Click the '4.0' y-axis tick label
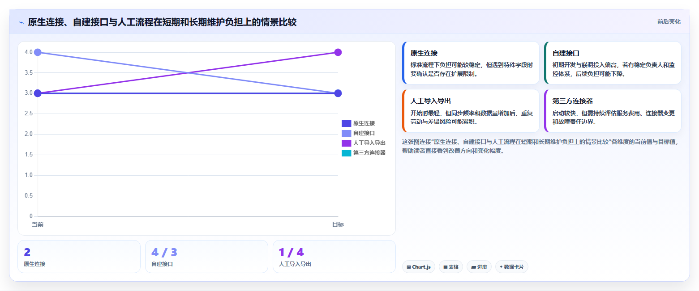Viewport: 699px width, 291px height. pyautogui.click(x=29, y=52)
